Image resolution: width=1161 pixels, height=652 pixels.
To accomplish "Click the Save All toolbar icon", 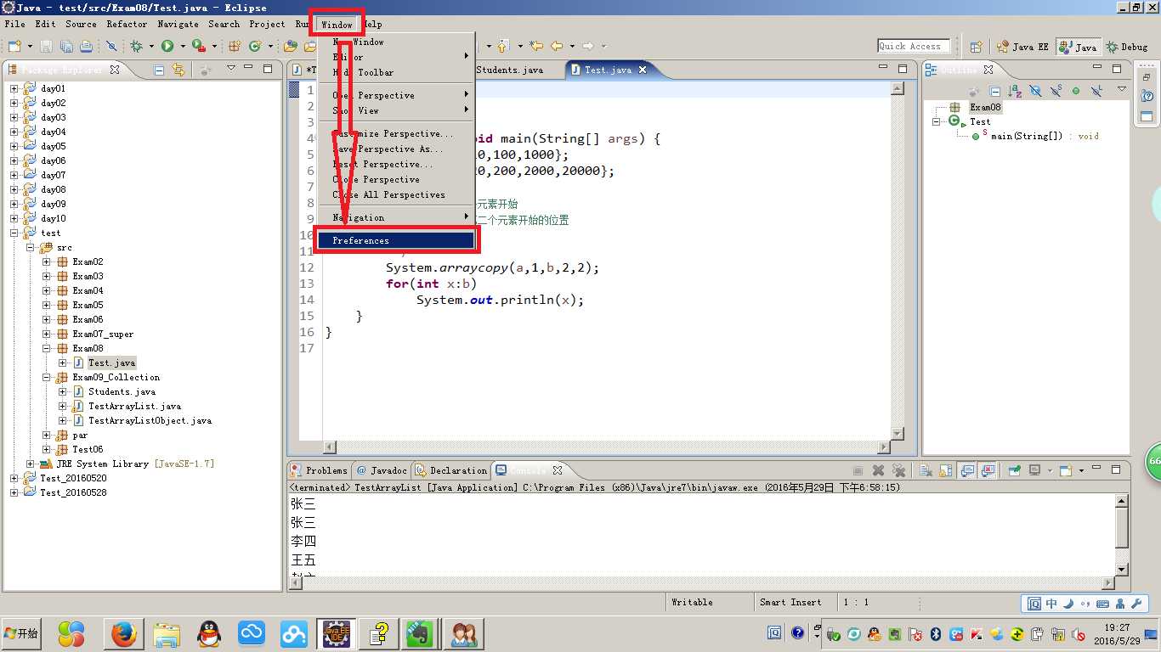I will click(66, 46).
